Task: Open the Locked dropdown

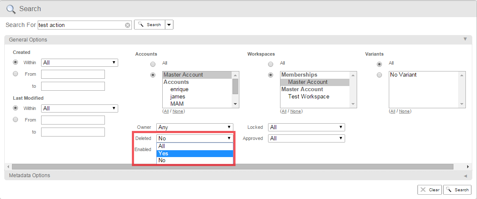Action: pyautogui.click(x=306, y=127)
